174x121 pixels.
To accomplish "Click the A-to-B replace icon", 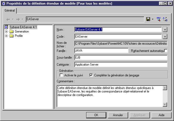I will pyautogui.click(x=165, y=19).
